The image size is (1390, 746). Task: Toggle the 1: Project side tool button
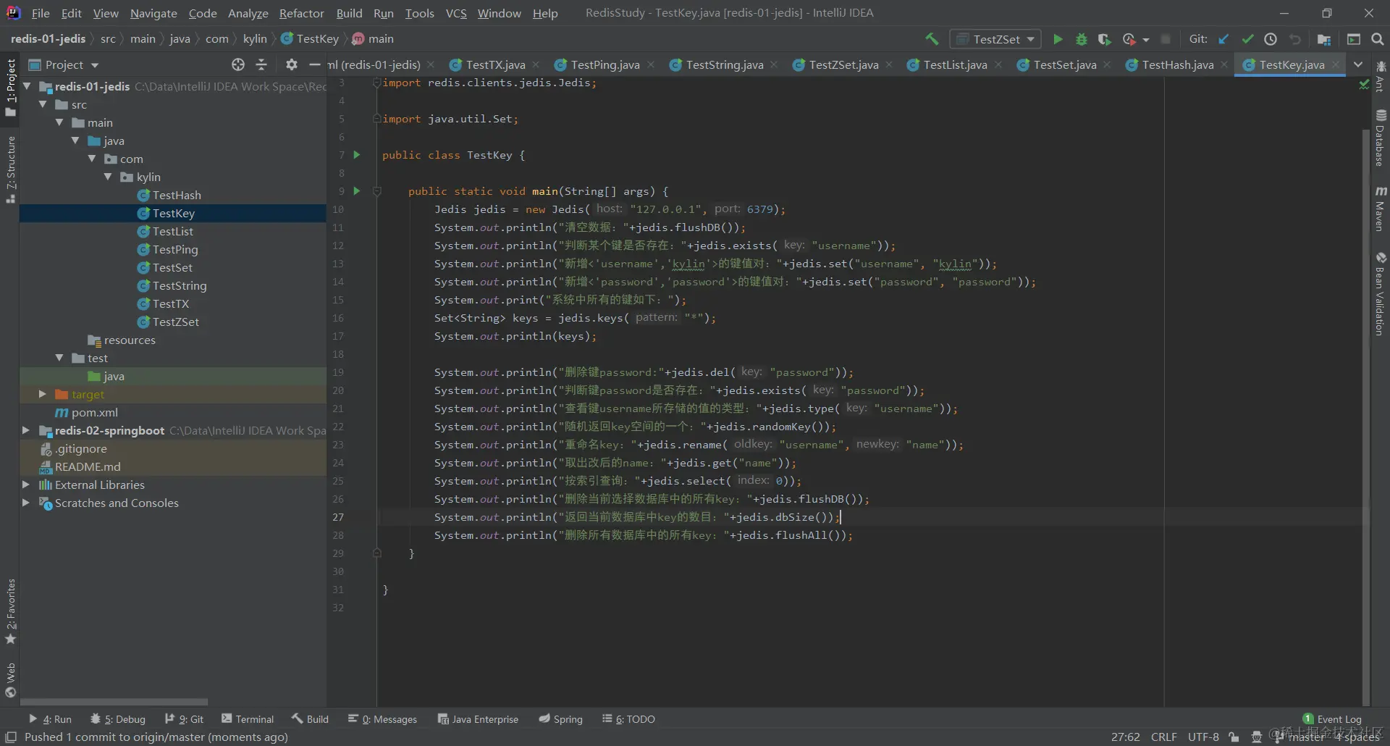click(10, 88)
